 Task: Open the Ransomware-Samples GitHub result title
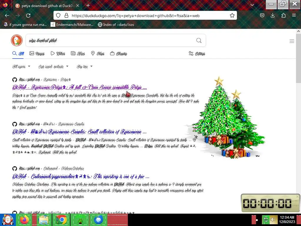(x=79, y=132)
